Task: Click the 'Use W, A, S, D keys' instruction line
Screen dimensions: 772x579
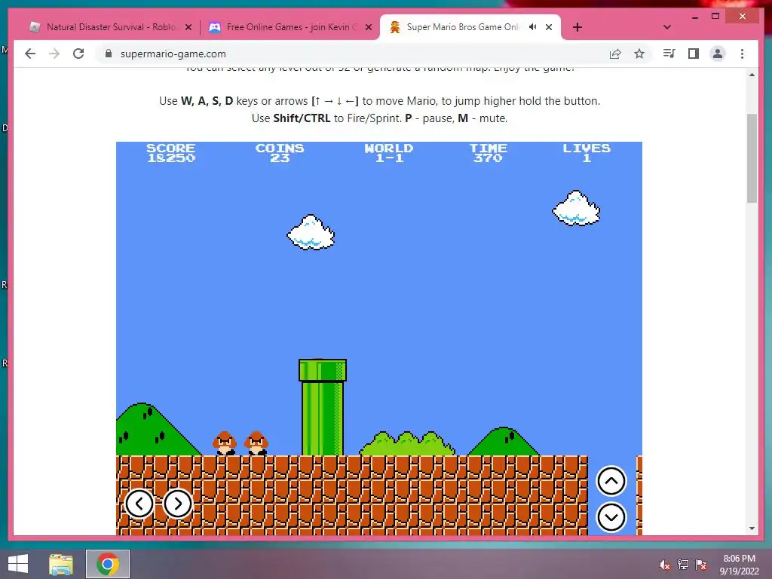Action: pos(380,101)
